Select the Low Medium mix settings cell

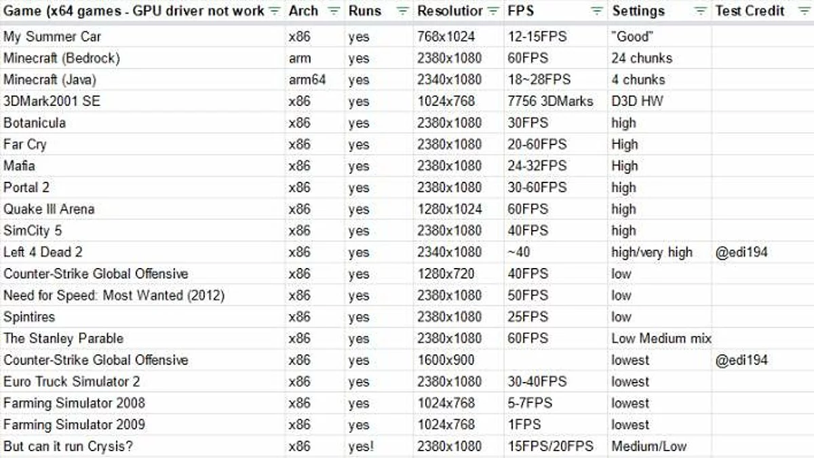coord(661,339)
